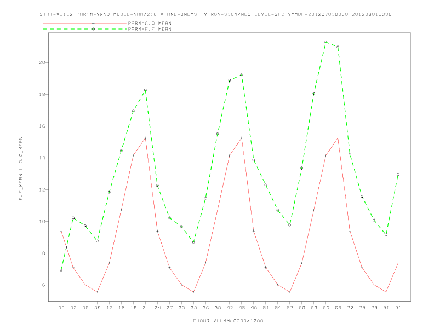This screenshot has width=434, height=335.
Task: Click the x-axis hour label 48
Action: tap(254, 308)
